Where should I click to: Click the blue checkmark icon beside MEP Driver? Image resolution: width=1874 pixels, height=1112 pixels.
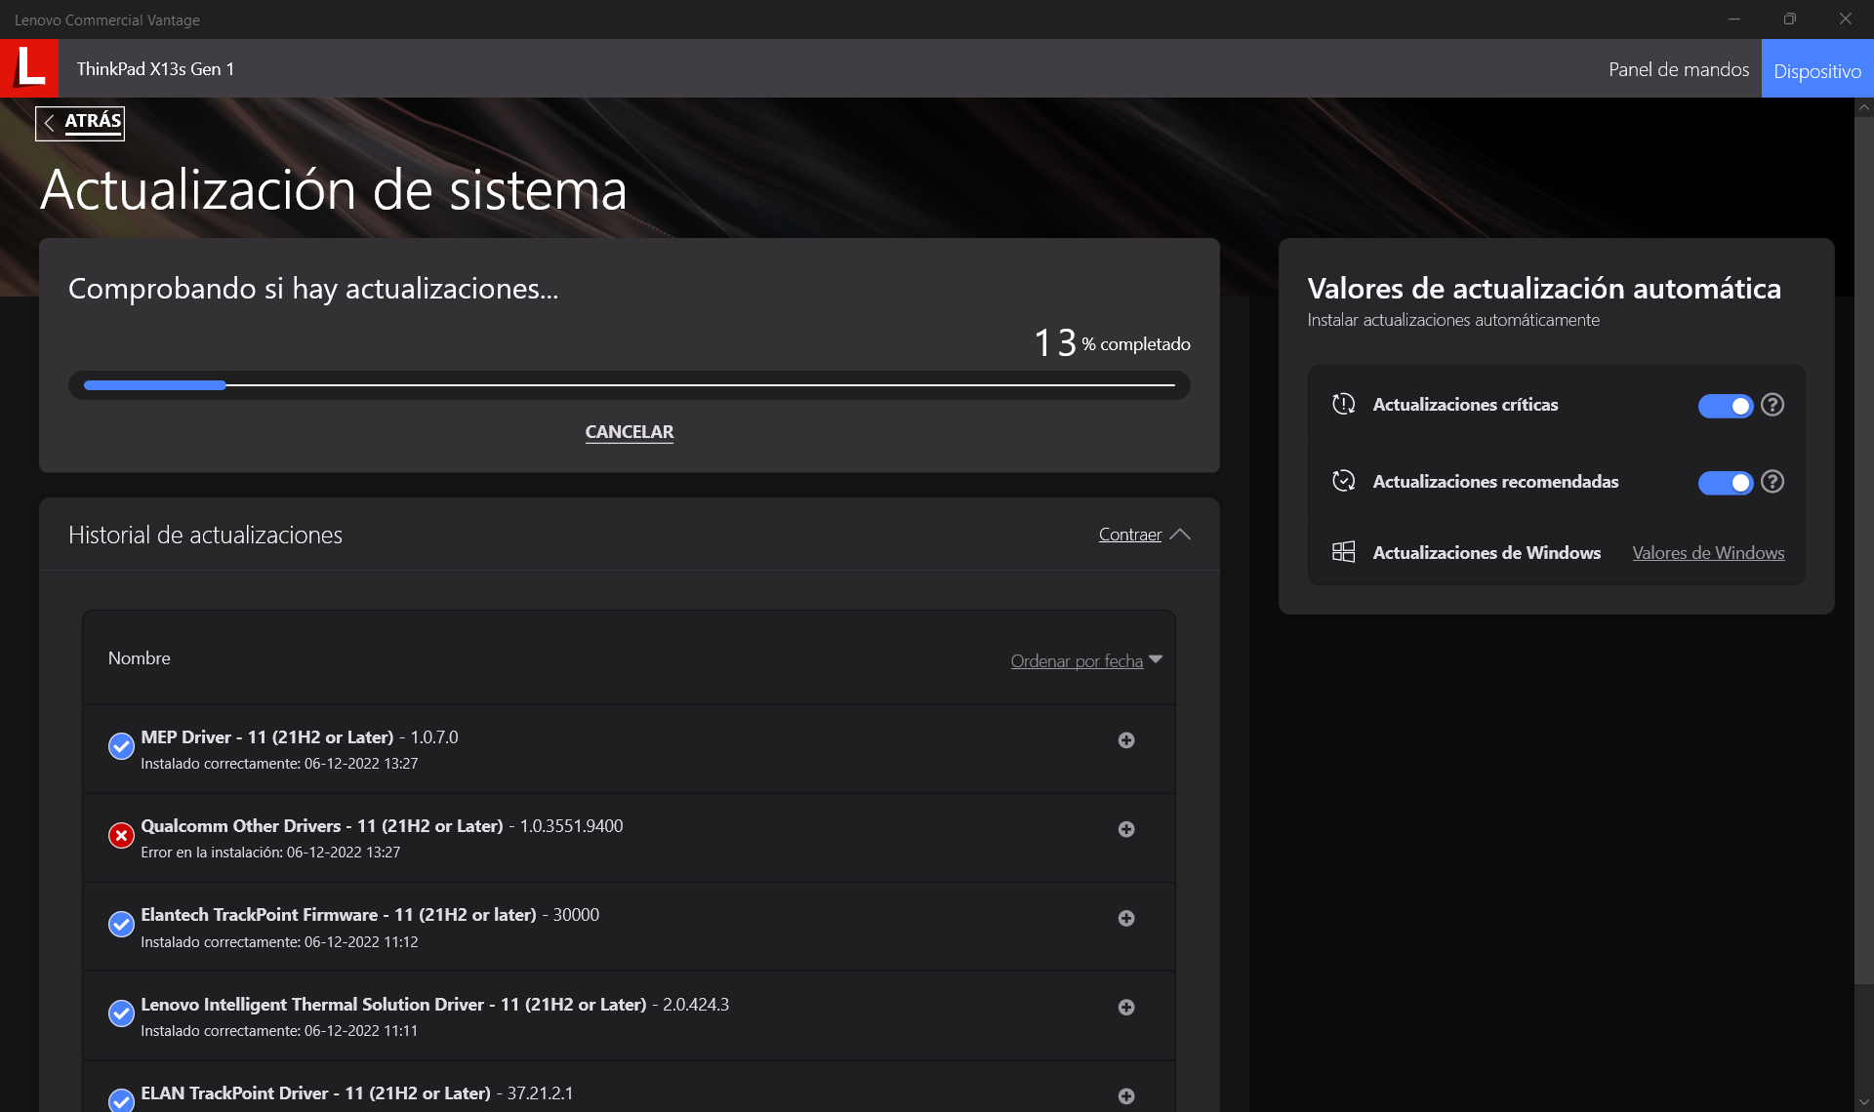(121, 746)
